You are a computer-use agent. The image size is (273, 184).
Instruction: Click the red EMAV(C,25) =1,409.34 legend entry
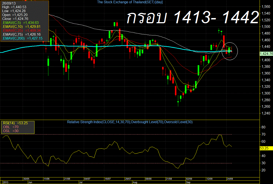coord(22,31)
